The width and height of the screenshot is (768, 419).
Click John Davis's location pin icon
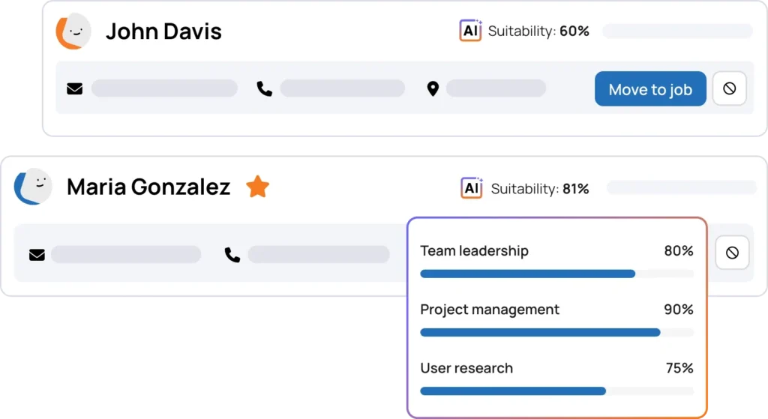[x=432, y=89]
